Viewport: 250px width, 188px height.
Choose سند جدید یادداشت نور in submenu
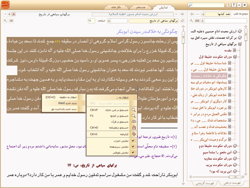click(64, 109)
